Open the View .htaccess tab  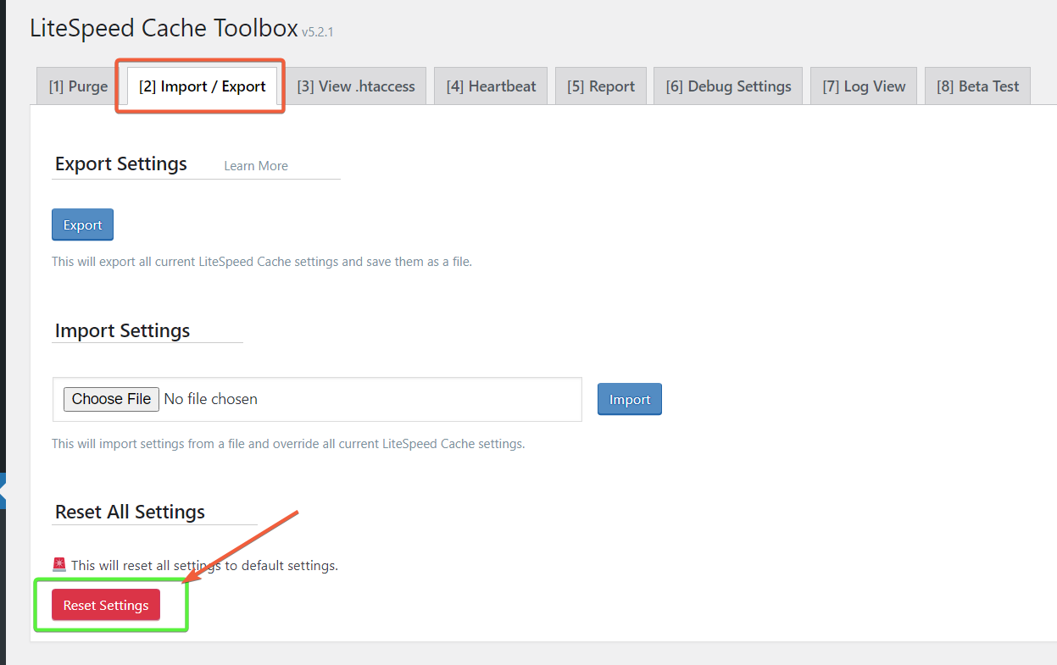coord(356,86)
